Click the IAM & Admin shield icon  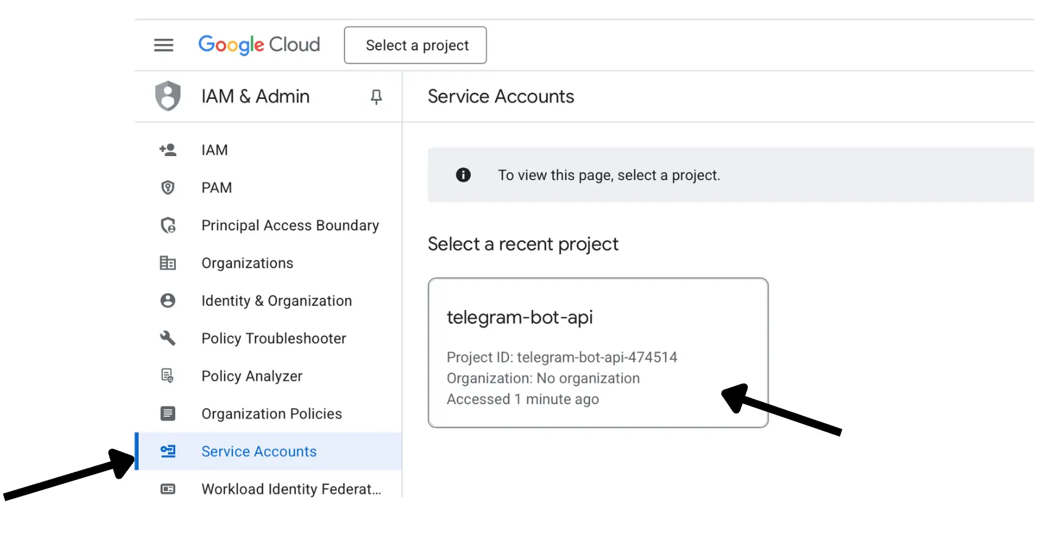168,96
